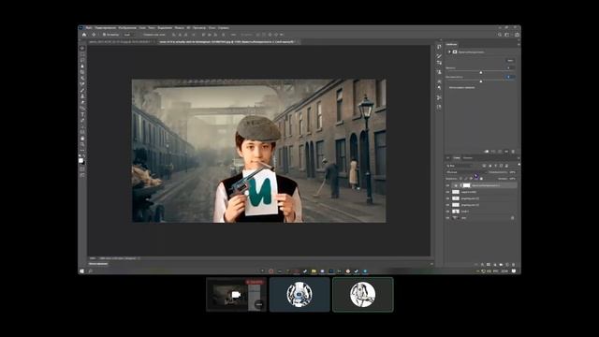This screenshot has height=337, width=599.
Task: Click the foreground color swatch in toolbox
Action: click(81, 160)
